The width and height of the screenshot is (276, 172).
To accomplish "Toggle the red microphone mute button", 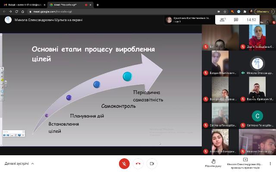I will point(124,163).
